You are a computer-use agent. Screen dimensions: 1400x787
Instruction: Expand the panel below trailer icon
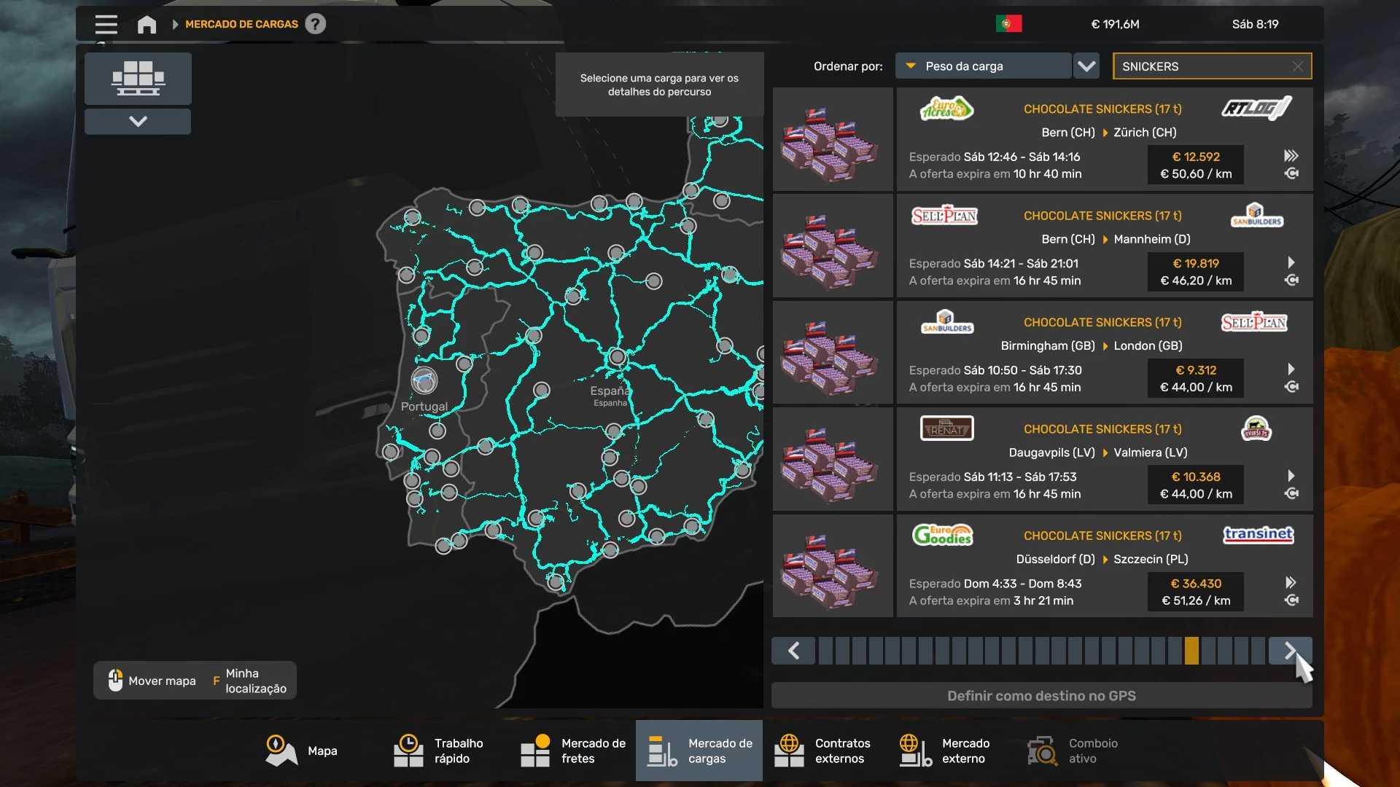point(138,122)
